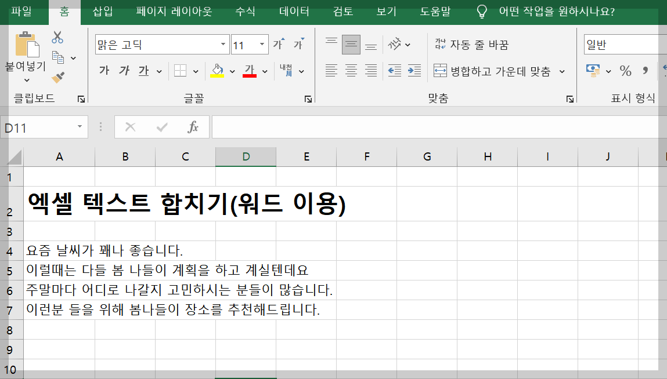The height and width of the screenshot is (379, 667).
Task: Activate the Format Painter icon
Action: click(57, 78)
